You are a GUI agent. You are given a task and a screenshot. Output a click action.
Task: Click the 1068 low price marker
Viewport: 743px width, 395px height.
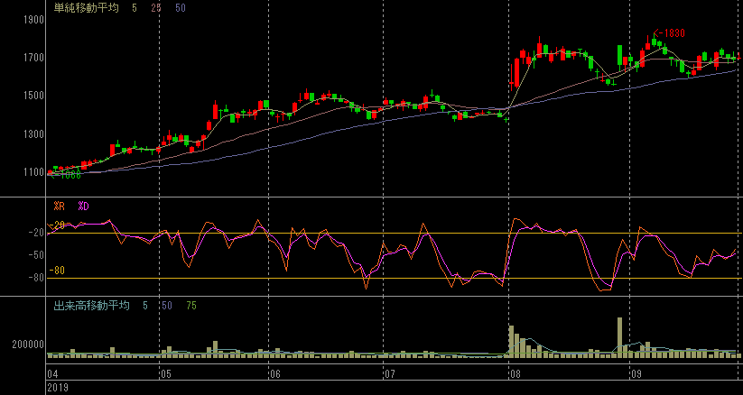61,175
